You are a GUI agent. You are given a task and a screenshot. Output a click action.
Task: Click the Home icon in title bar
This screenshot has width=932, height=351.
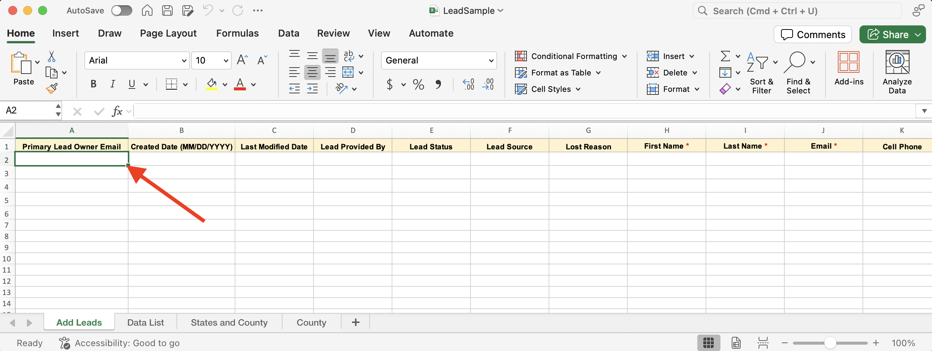[147, 10]
